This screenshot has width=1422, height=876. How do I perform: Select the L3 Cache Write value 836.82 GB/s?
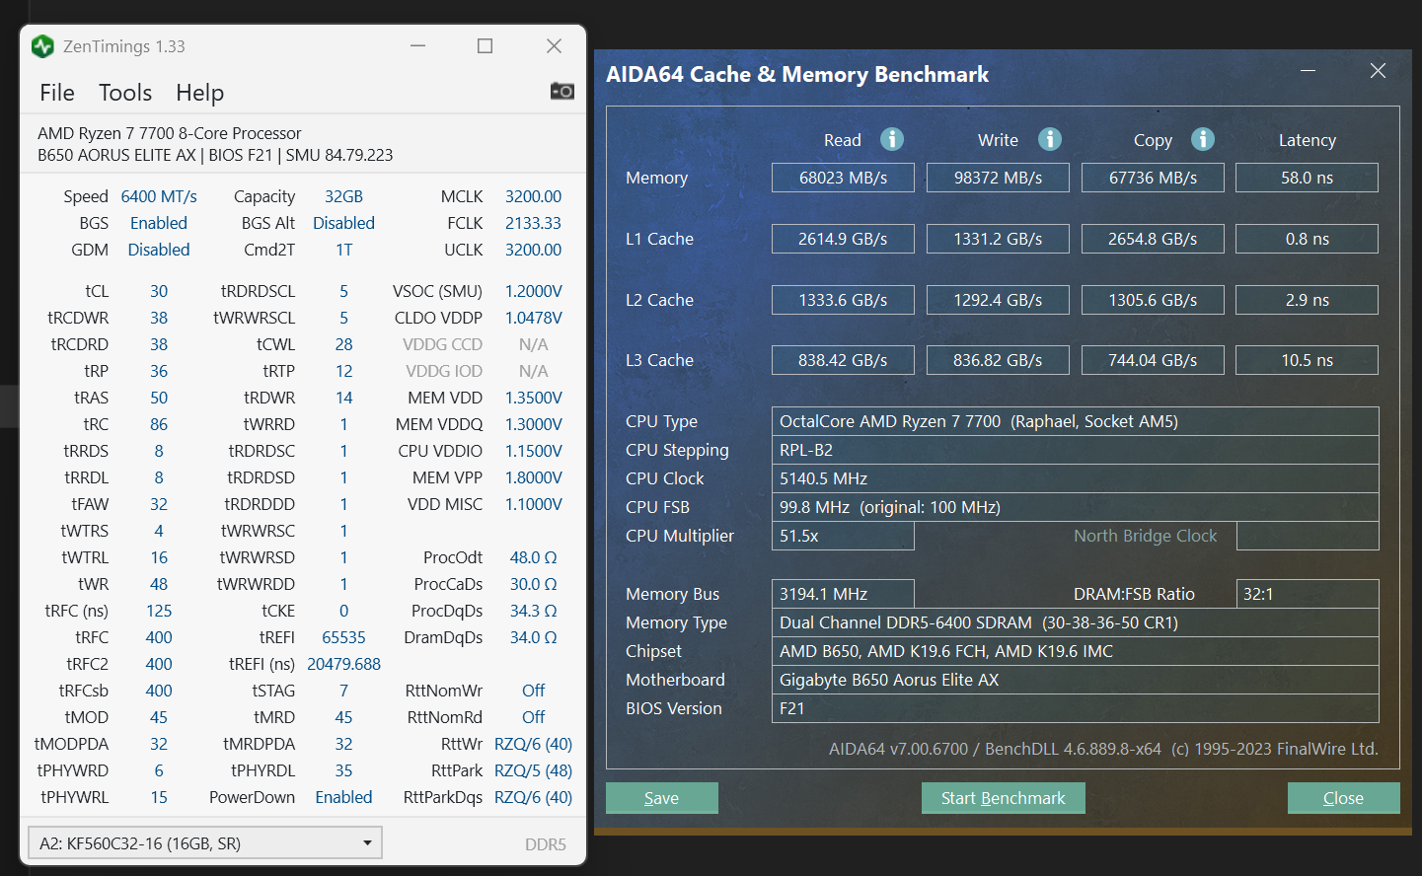tap(998, 360)
